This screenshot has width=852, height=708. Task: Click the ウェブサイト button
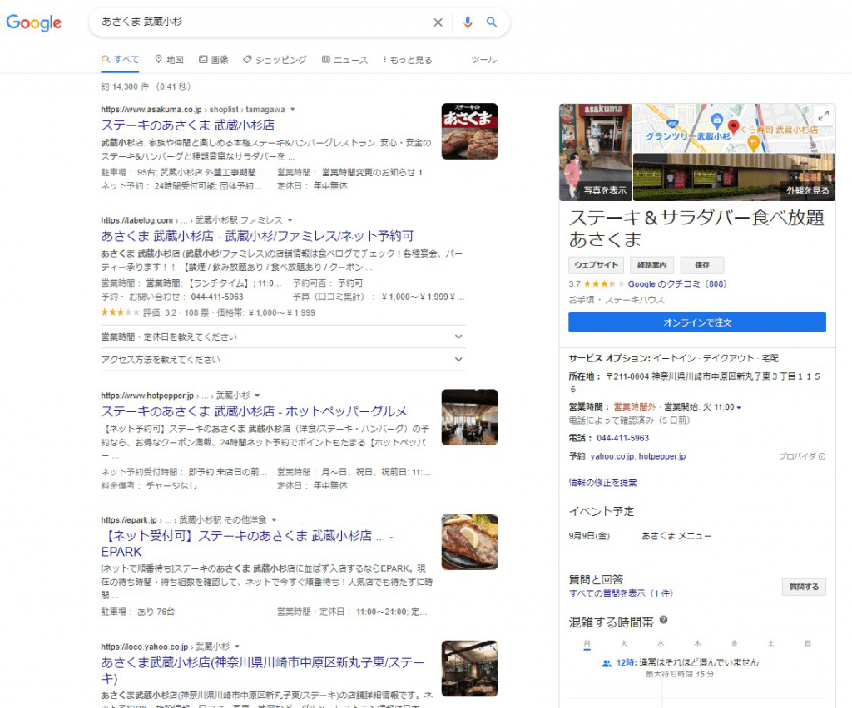596,265
